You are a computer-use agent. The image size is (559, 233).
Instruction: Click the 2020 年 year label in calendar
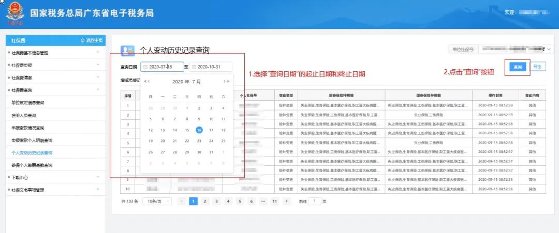pyautogui.click(x=181, y=82)
